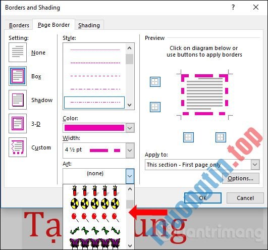Click the Cancel button
Image resolution: width=268 pixels, height=250 pixels.
click(245, 198)
